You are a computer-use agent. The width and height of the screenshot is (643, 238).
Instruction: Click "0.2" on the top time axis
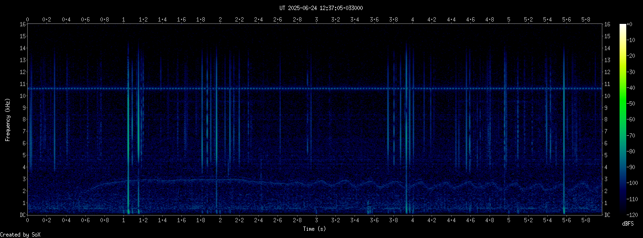pos(47,20)
